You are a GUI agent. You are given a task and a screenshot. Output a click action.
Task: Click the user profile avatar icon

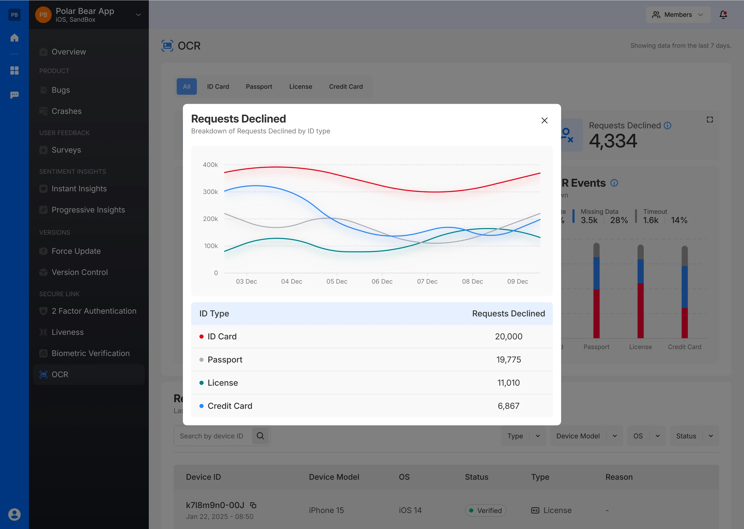coord(14,514)
